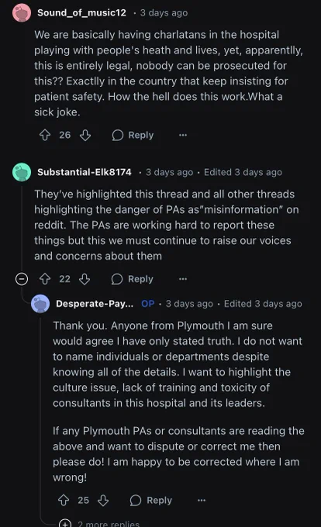Viewport: 321px width, 527px height.
Task: Downvote Substantial-Elk8174's comment
Action: [85, 279]
